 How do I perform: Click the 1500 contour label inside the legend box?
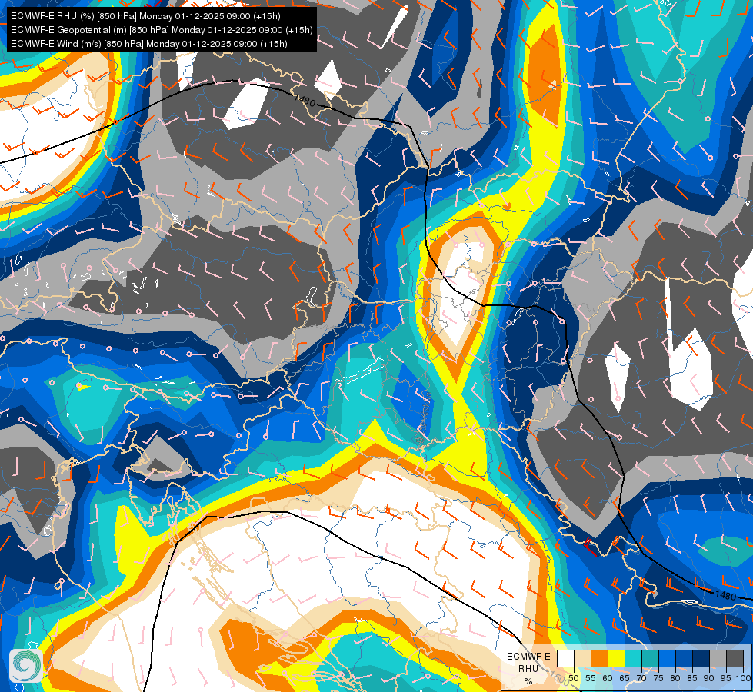559,678
